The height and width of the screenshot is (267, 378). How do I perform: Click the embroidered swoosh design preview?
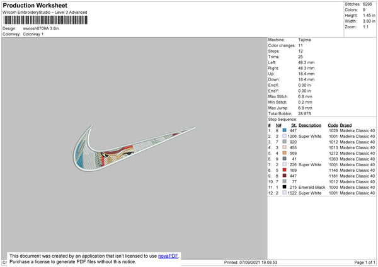[x=134, y=148]
